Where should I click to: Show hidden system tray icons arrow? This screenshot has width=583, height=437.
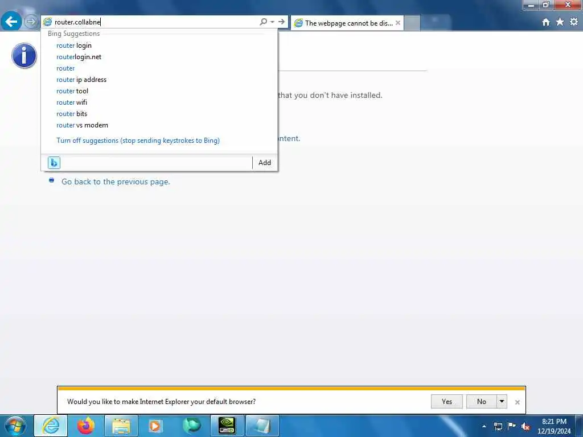tap(484, 426)
